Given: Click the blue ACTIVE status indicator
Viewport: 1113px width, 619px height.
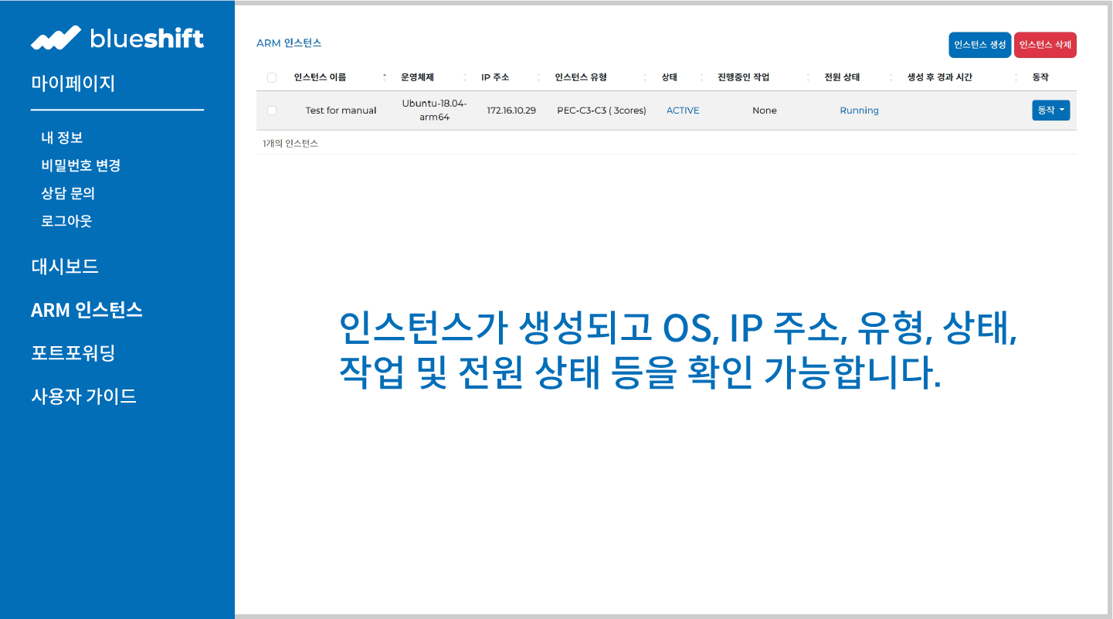Looking at the screenshot, I should (682, 111).
